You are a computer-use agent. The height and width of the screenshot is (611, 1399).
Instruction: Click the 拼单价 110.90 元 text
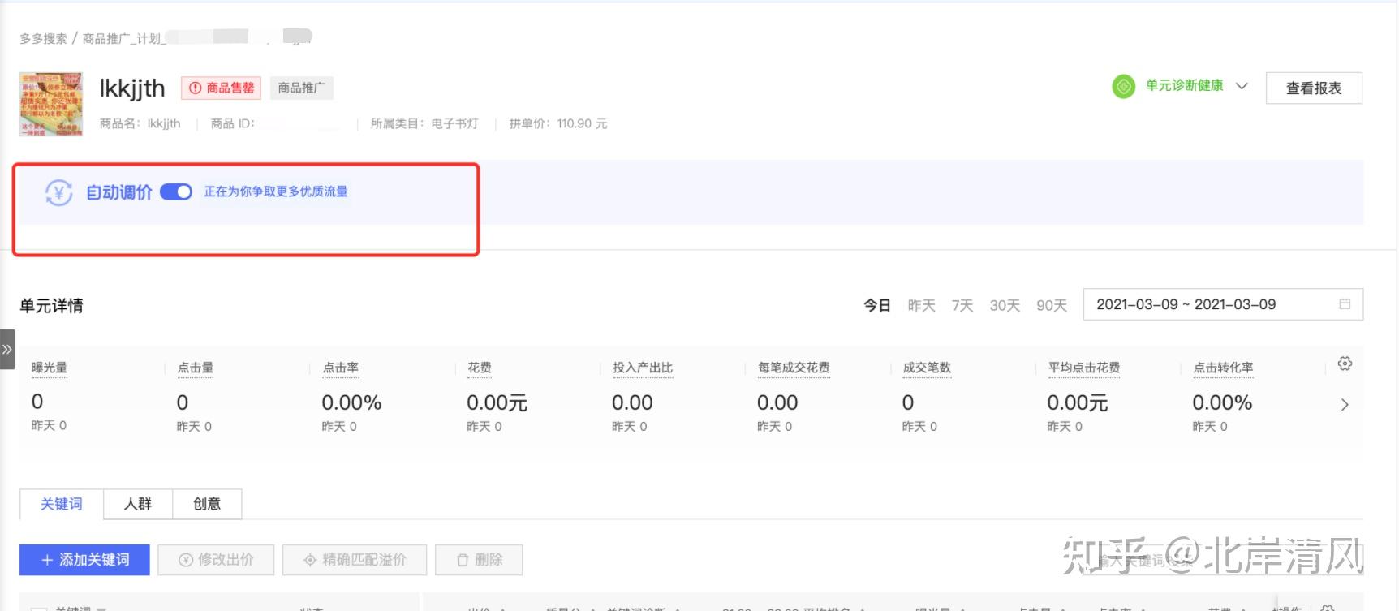tap(558, 123)
